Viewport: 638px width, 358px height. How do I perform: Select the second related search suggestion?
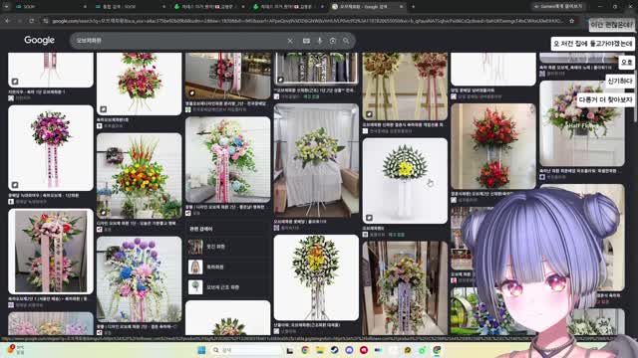click(228, 267)
